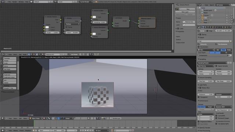Click the Plane object icon in outliner
Screen dimensions: 235x132
pyautogui.click(x=202, y=22)
